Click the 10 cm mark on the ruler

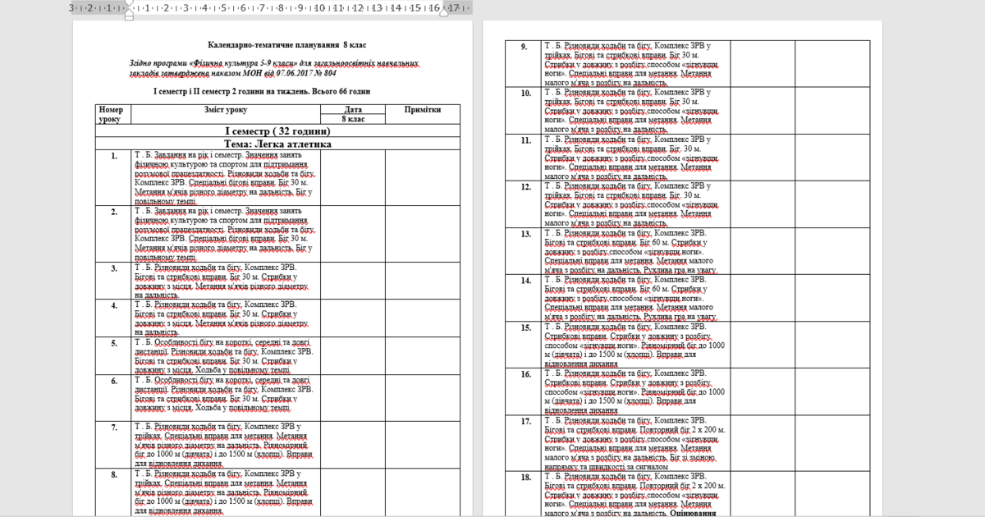click(319, 9)
